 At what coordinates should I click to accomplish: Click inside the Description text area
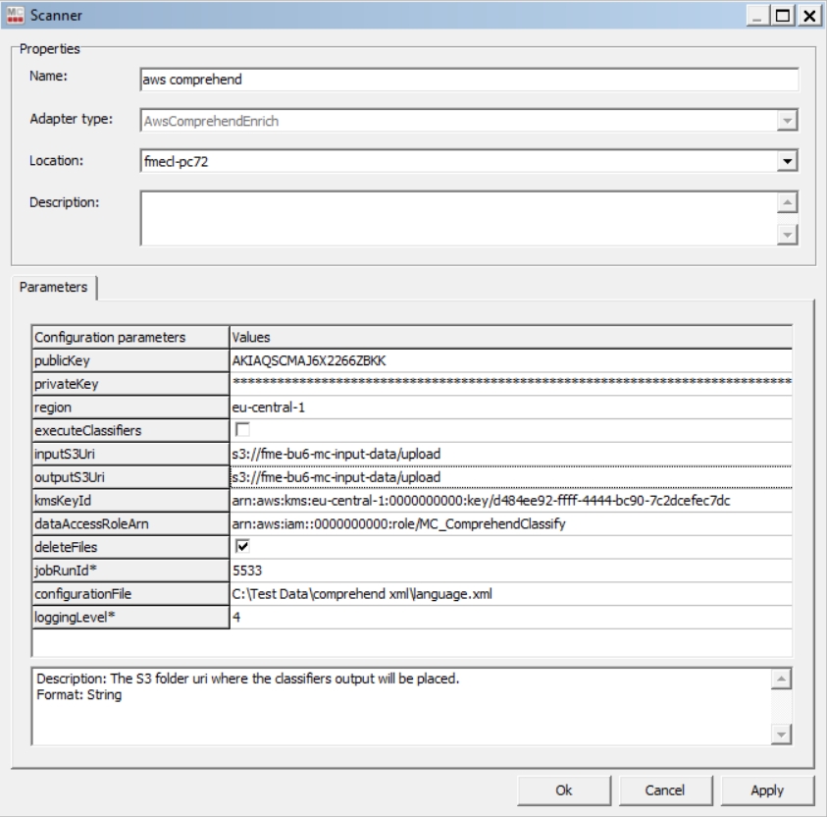point(456,217)
